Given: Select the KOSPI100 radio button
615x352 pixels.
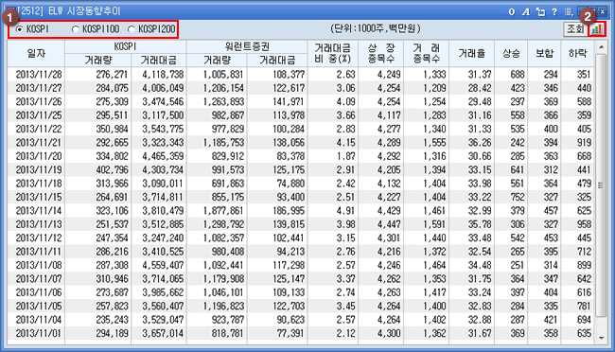Looking at the screenshot, I should pos(76,29).
